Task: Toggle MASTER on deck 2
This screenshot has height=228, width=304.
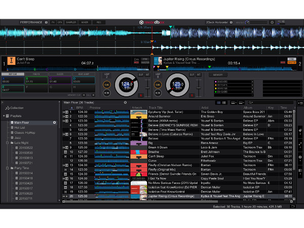Action: pos(292,62)
